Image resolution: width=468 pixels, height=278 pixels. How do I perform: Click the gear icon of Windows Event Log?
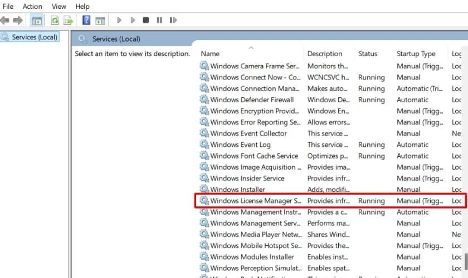coord(204,144)
